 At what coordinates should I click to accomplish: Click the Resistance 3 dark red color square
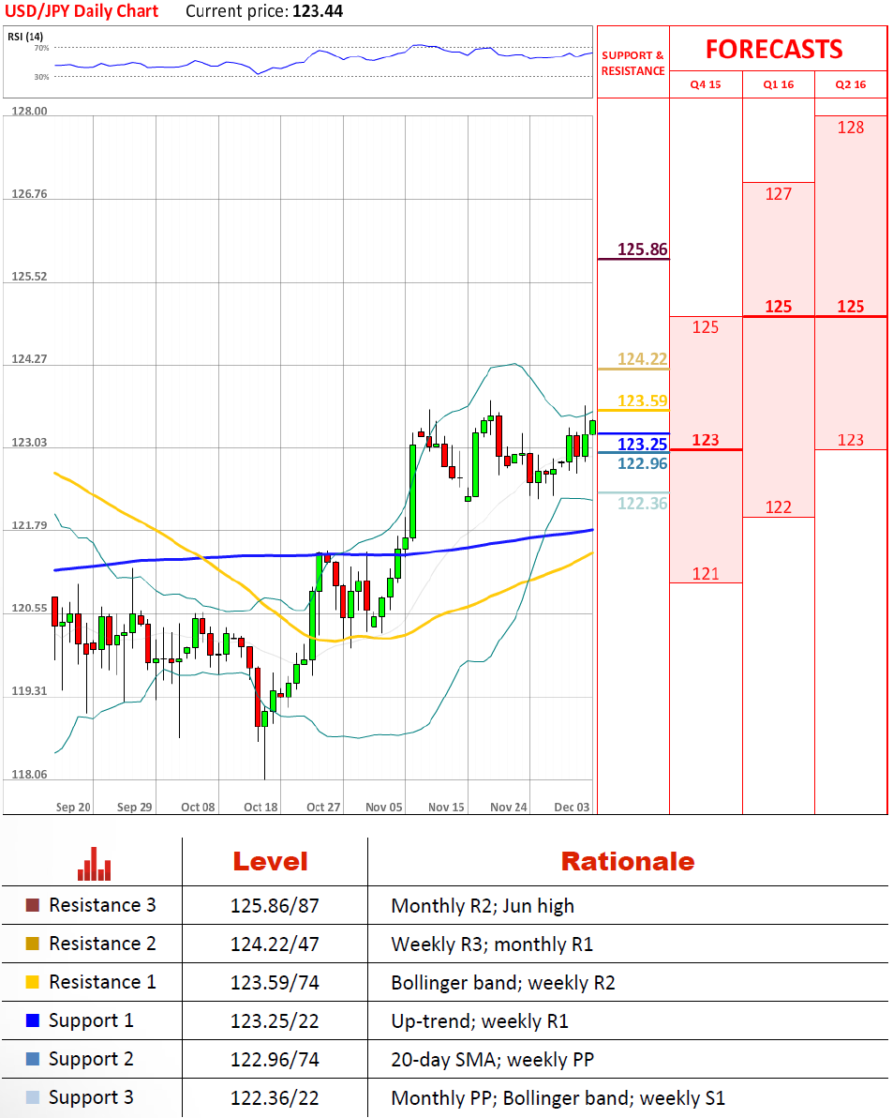tap(32, 905)
